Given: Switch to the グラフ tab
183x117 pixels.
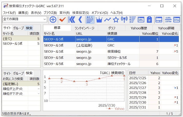Looking at the screenshot, I should 112,28.
